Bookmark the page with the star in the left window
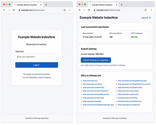The width and height of the screenshot is (156, 125). tap(64, 10)
